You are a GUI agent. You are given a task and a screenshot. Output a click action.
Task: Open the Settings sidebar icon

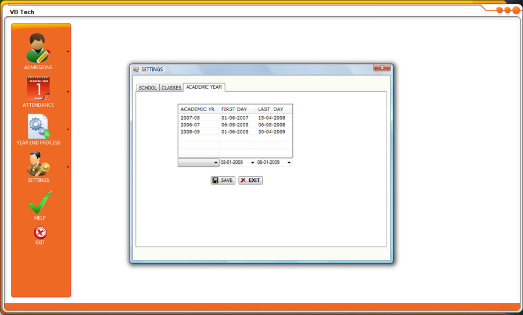pyautogui.click(x=38, y=164)
